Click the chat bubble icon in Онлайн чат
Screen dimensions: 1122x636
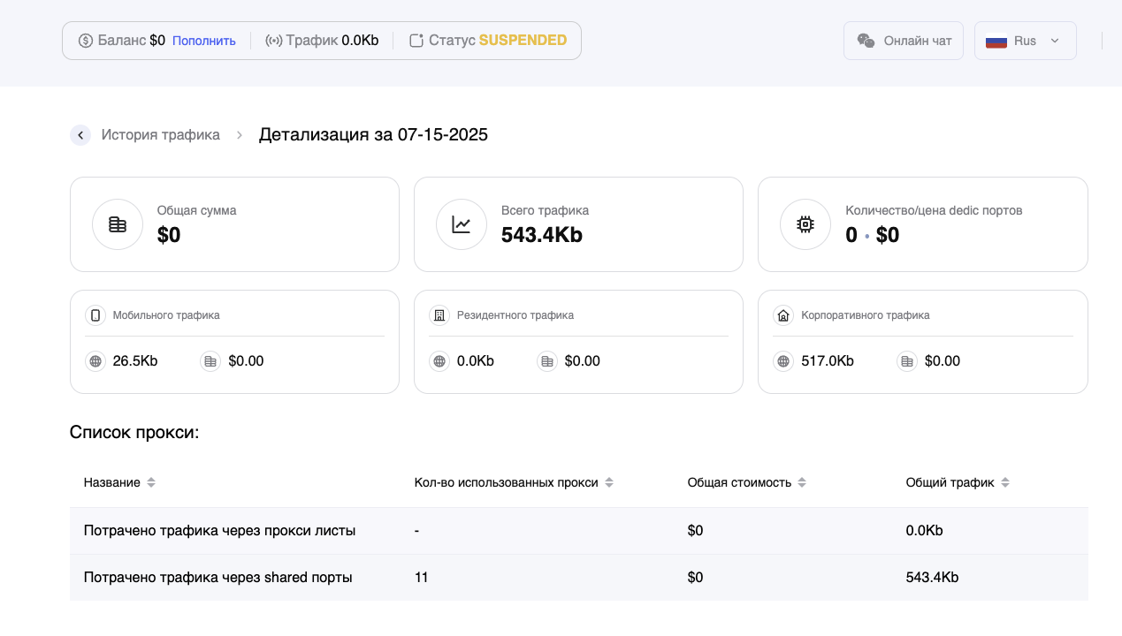pos(866,41)
